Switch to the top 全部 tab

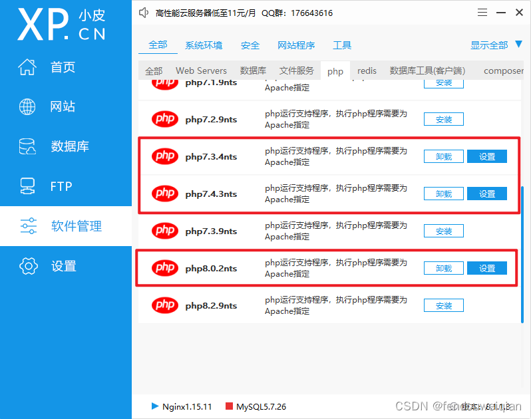click(158, 45)
